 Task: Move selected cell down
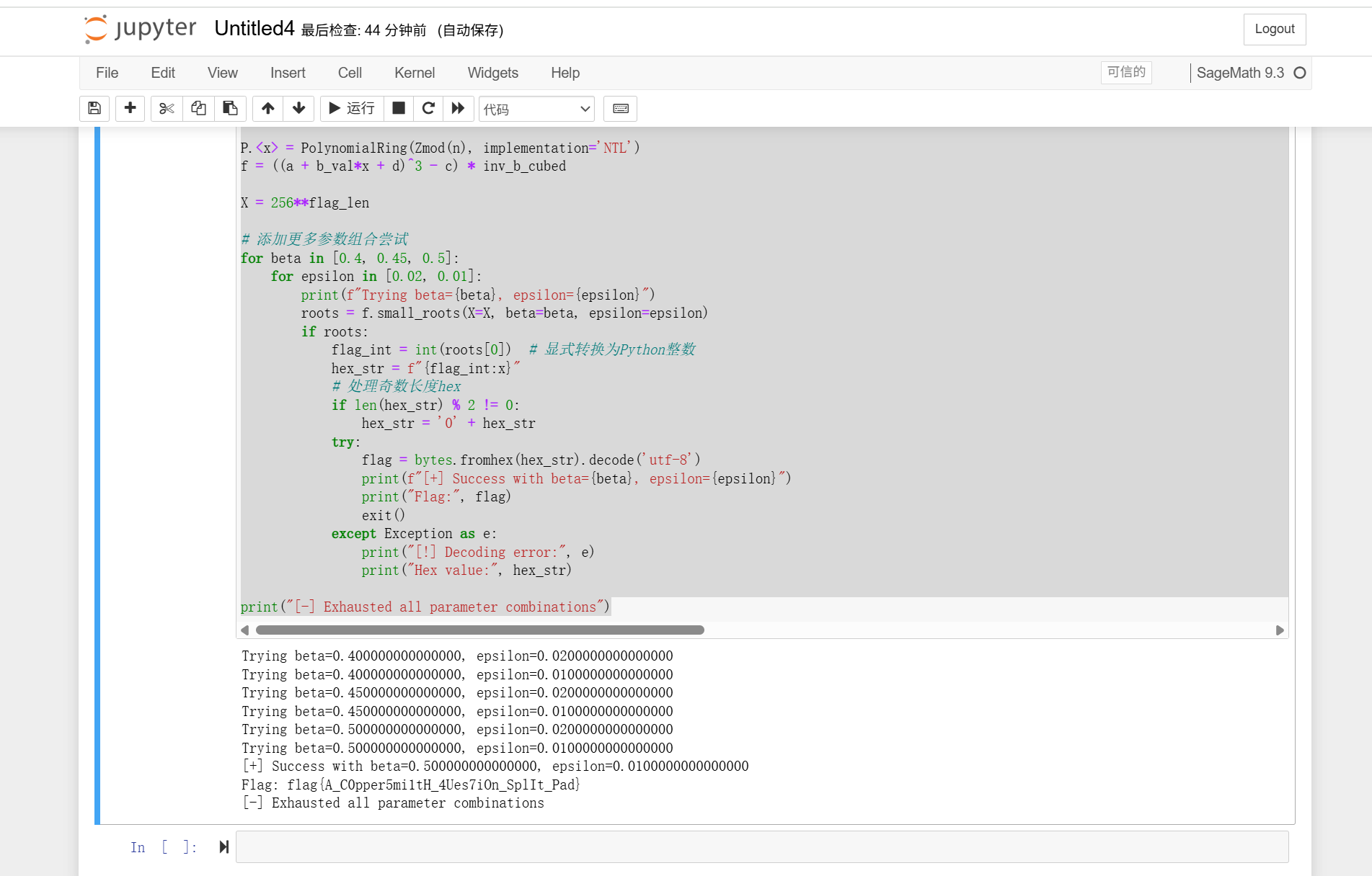pos(298,108)
